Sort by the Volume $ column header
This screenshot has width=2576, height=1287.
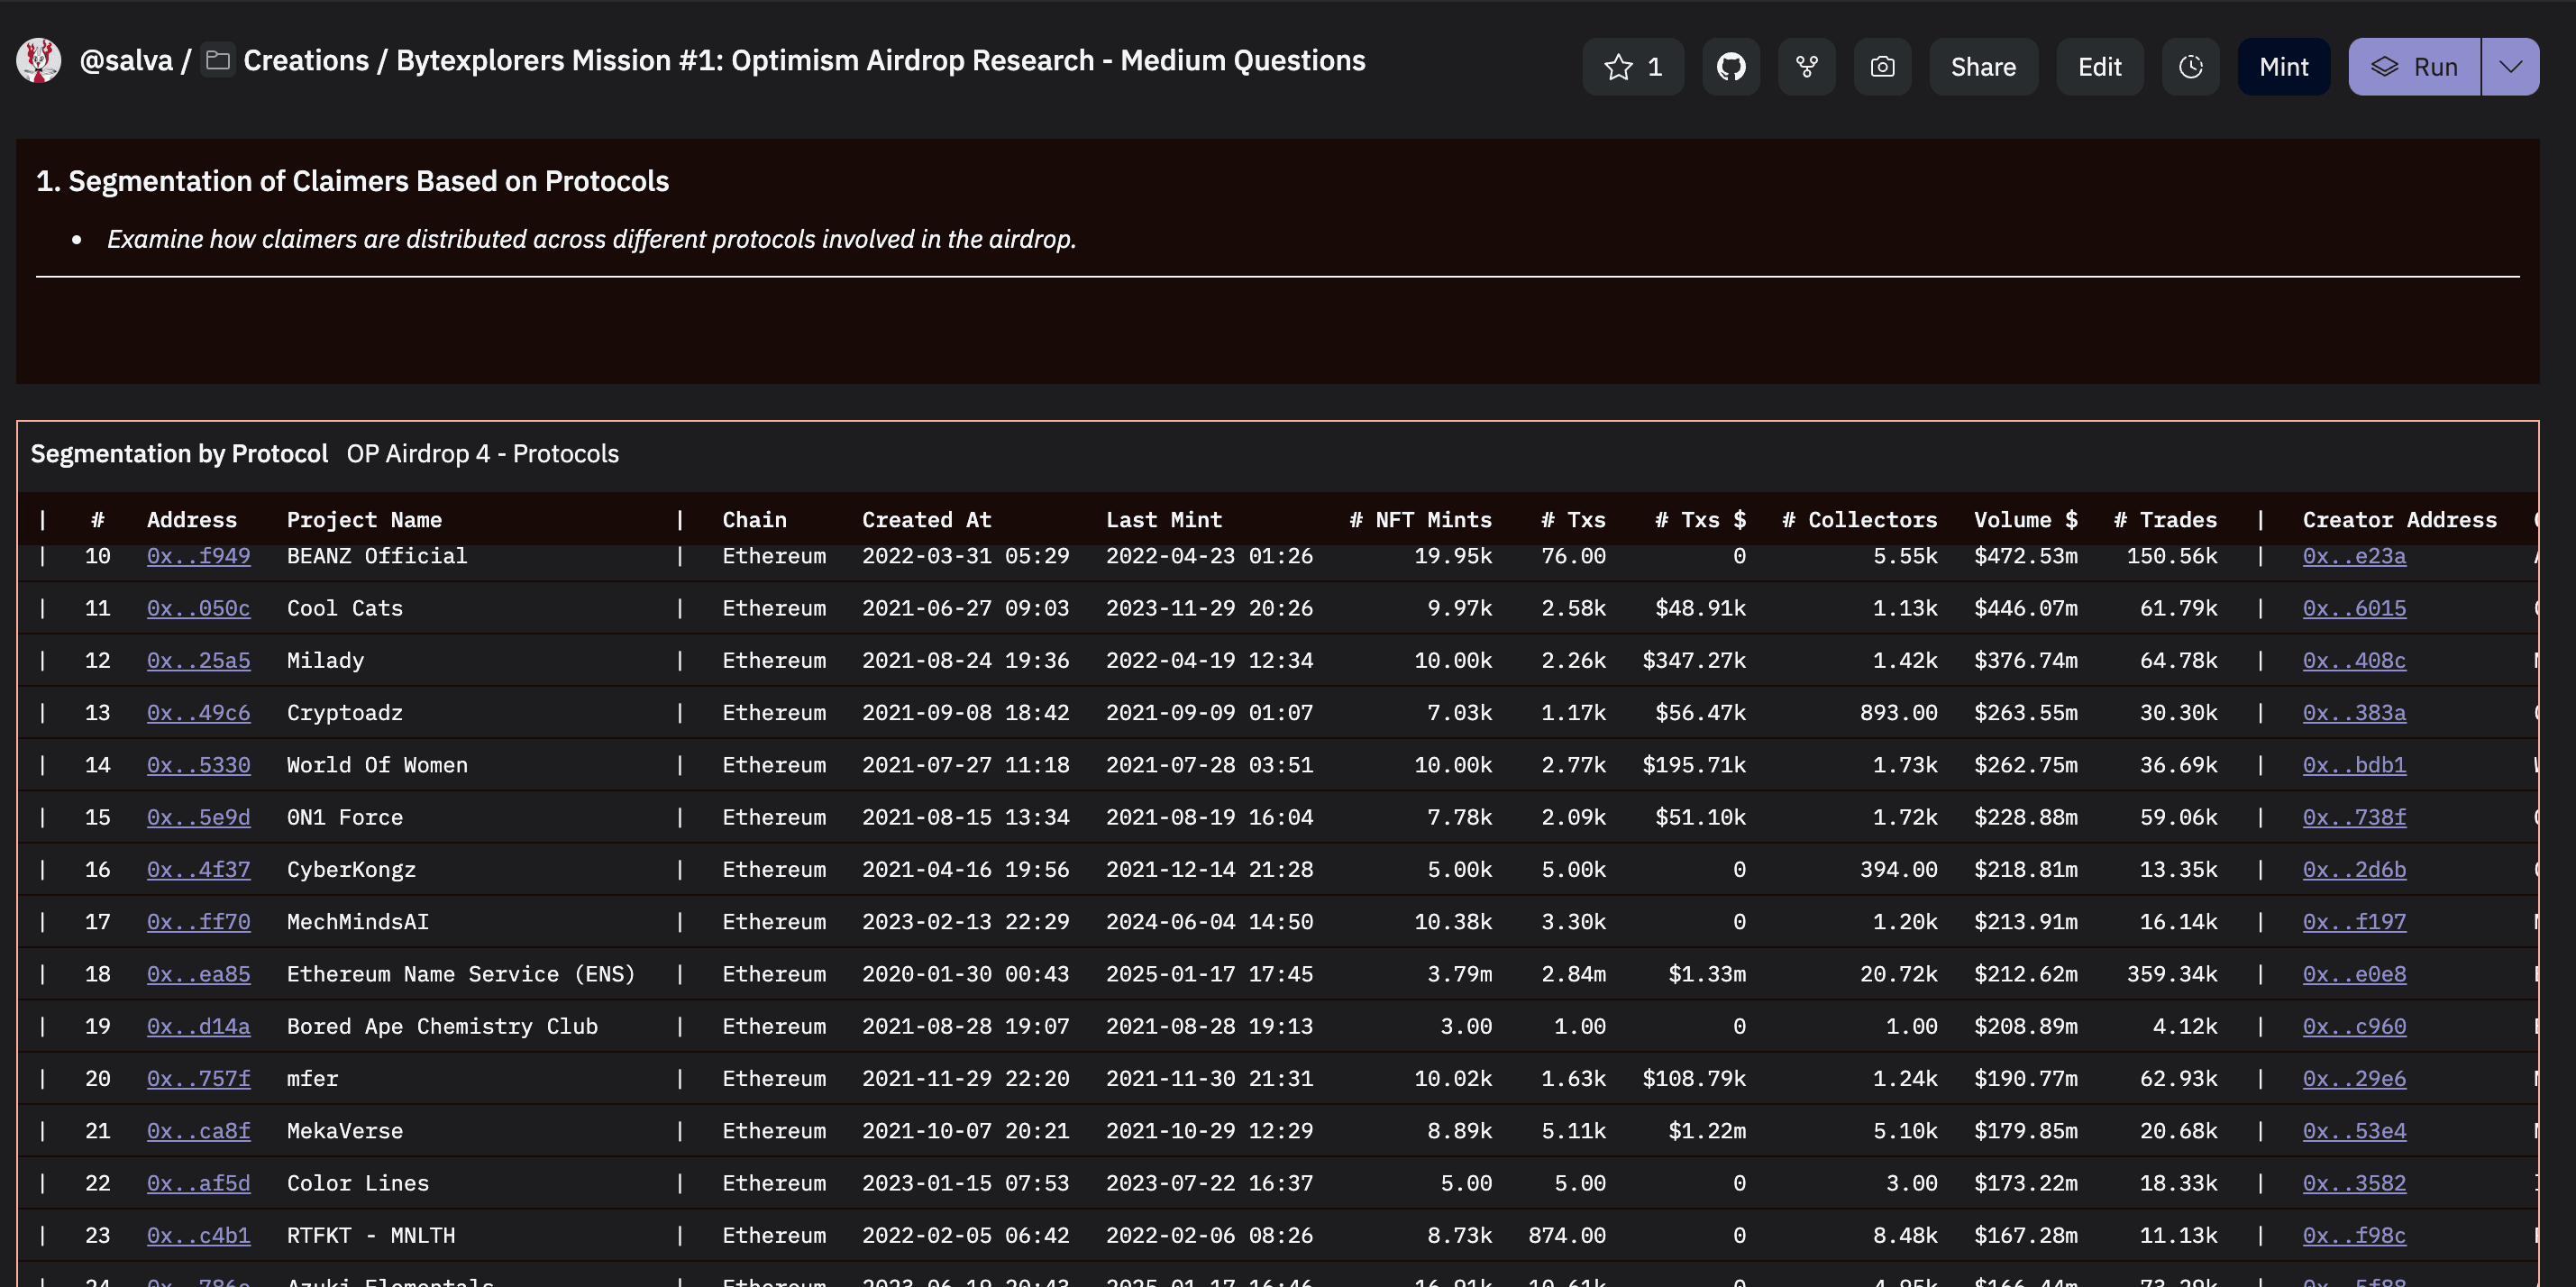[x=2025, y=520]
